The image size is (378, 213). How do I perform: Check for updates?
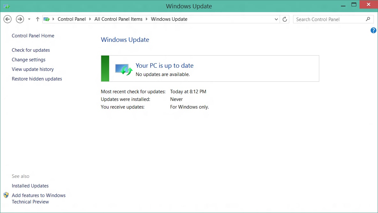tap(31, 50)
